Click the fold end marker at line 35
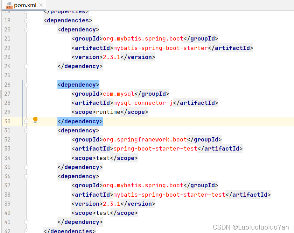The width and height of the screenshot is (294, 233). click(x=26, y=167)
